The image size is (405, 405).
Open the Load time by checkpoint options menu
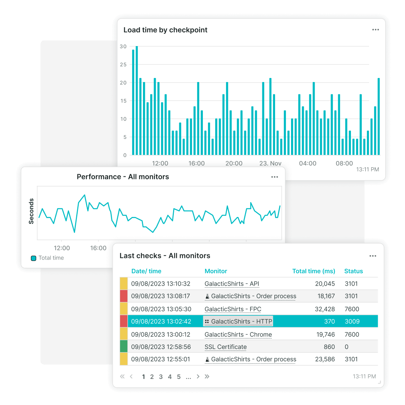tap(375, 30)
